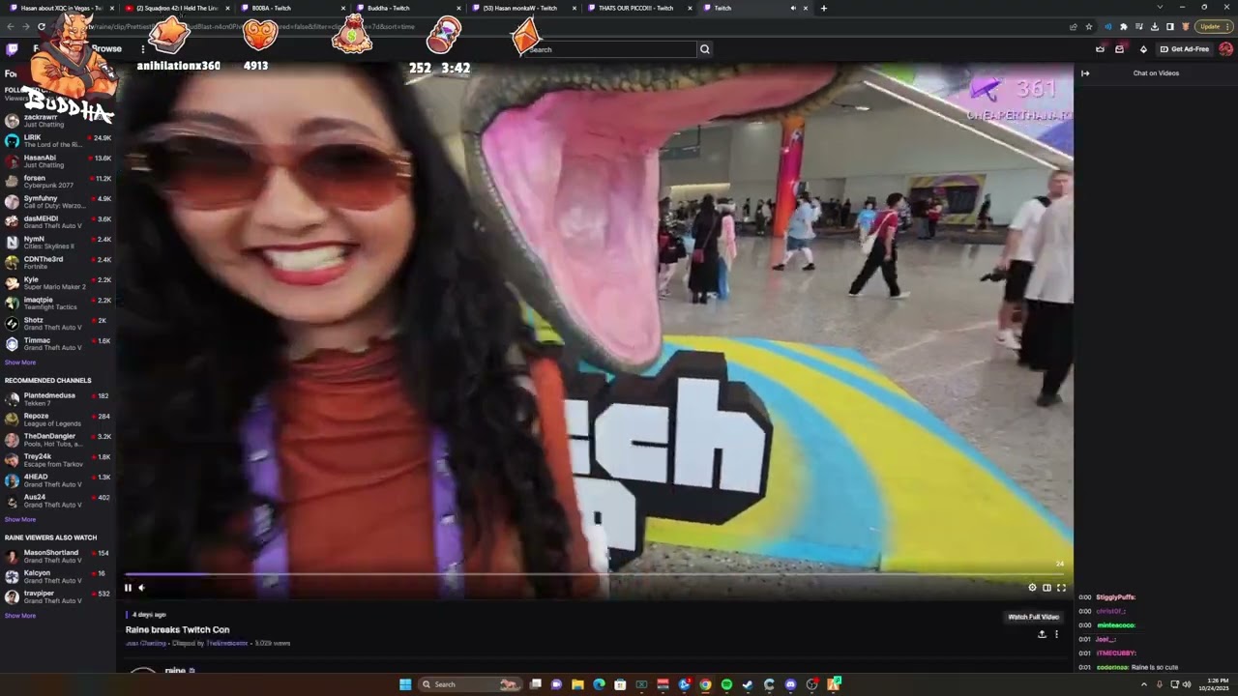Viewport: 1238px width, 696px height.
Task: Click the Browse link in Twitch header
Action: click(106, 49)
